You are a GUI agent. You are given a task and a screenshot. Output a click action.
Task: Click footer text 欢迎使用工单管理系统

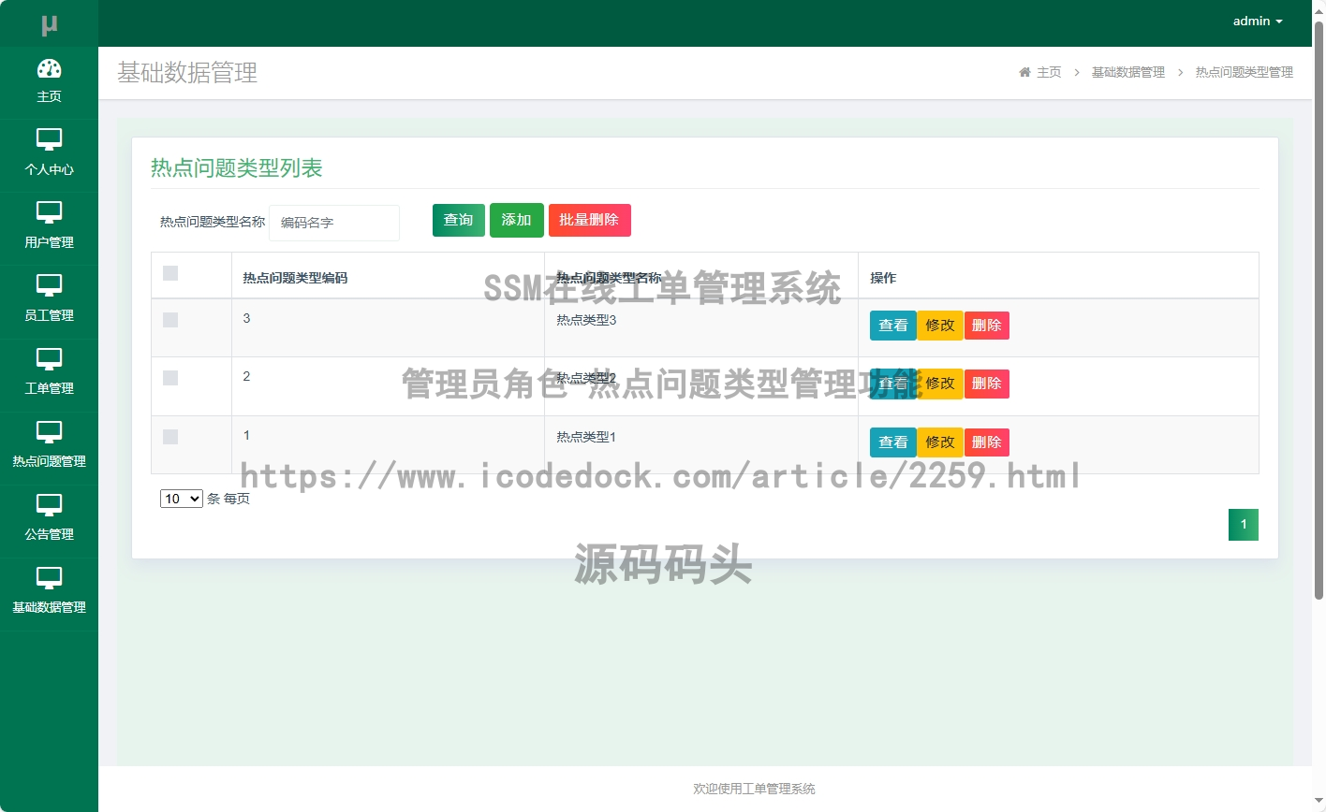coord(754,789)
